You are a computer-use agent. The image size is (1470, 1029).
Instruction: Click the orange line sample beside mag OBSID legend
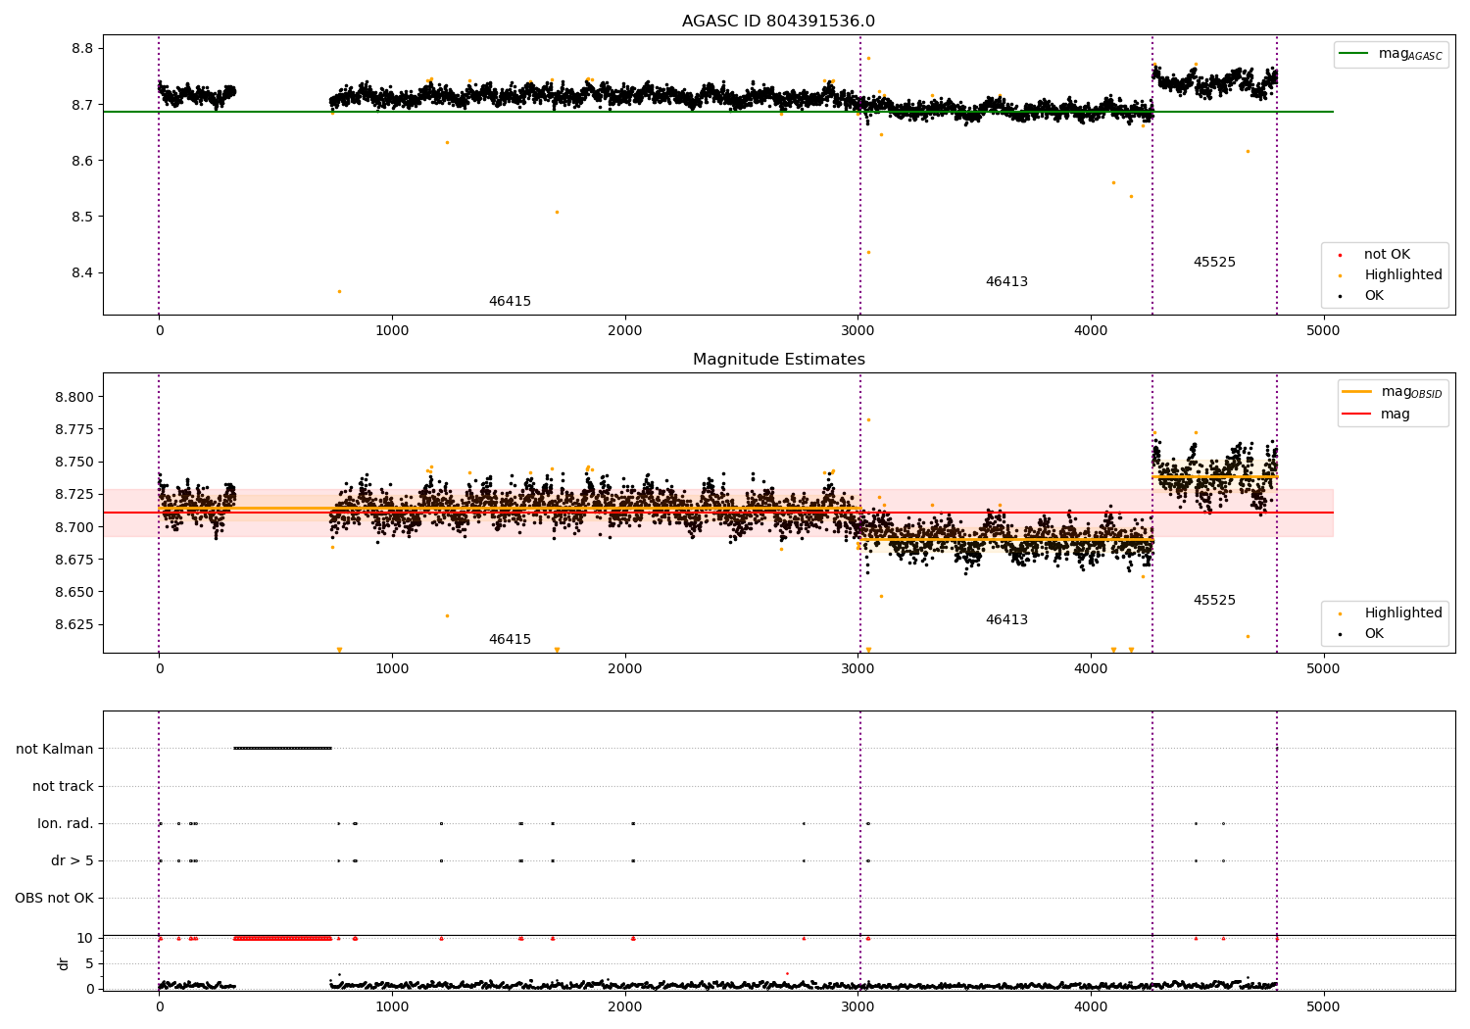point(1356,391)
